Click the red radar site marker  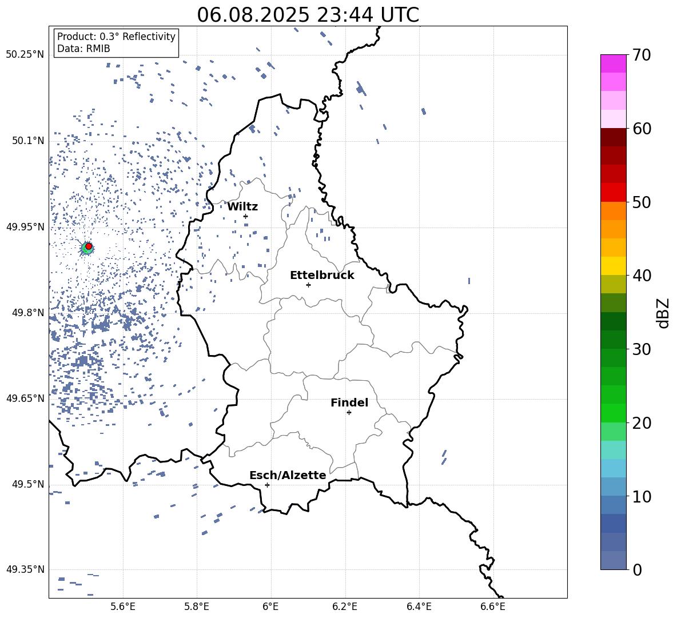click(89, 246)
